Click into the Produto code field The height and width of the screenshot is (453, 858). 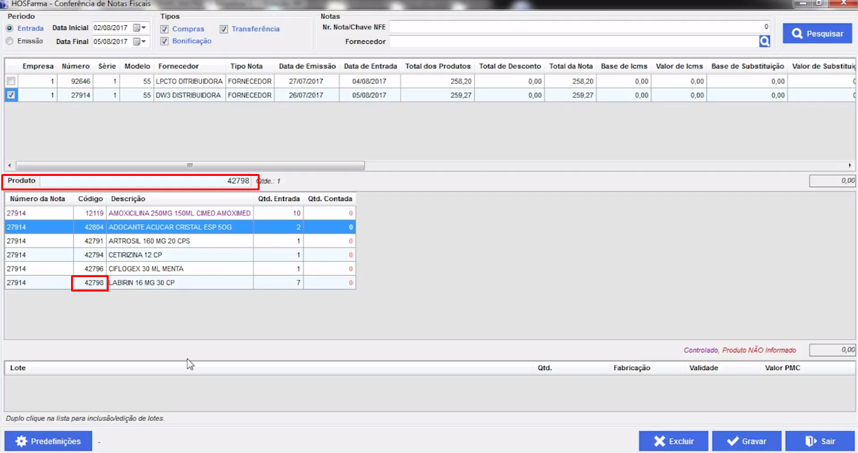point(146,181)
